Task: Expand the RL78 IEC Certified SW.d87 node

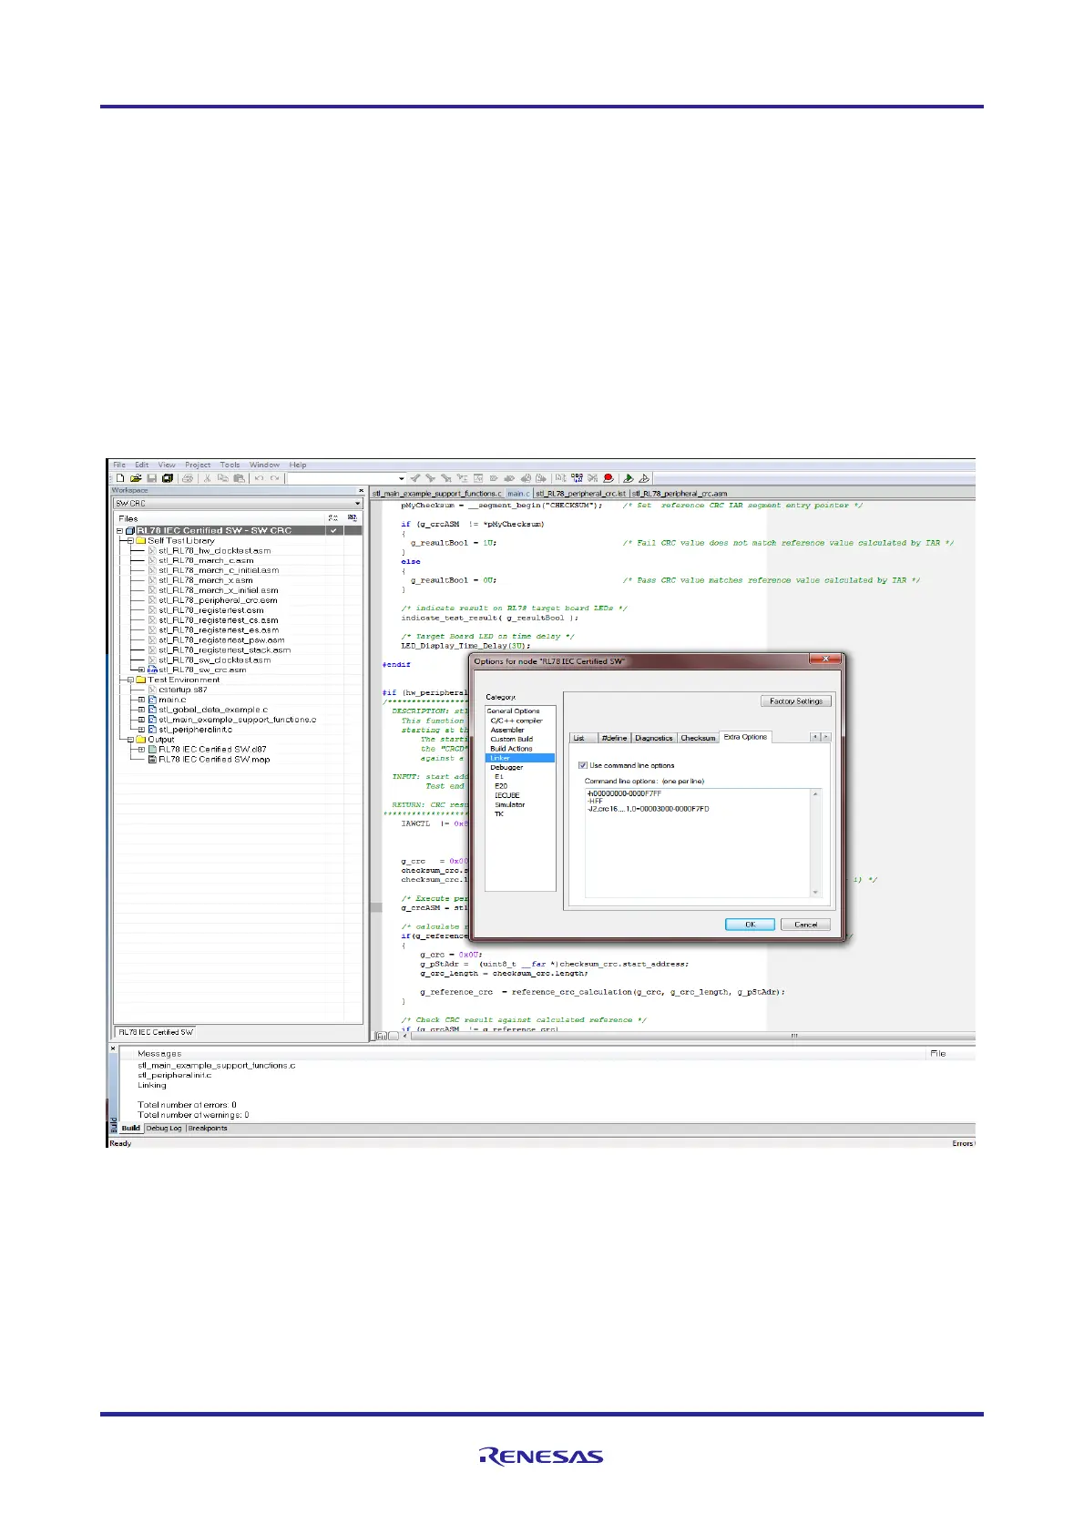Action: 141,750
